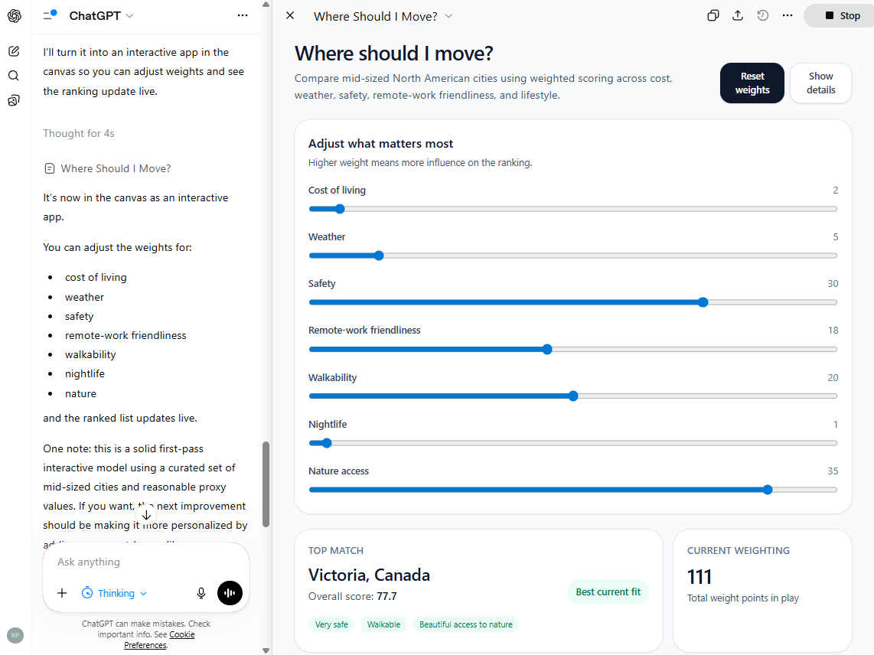The image size is (874, 655).
Task: Open the conversation options menu with three dots
Action: tap(243, 15)
